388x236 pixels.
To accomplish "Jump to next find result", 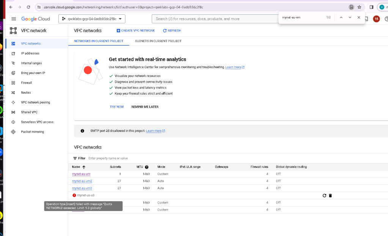I will coord(350,17).
